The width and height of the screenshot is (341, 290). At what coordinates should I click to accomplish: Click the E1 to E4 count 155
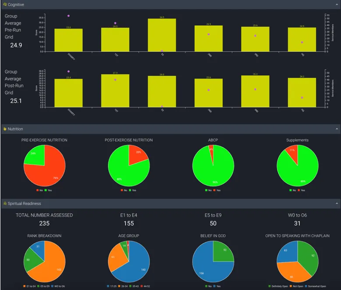coord(129,223)
